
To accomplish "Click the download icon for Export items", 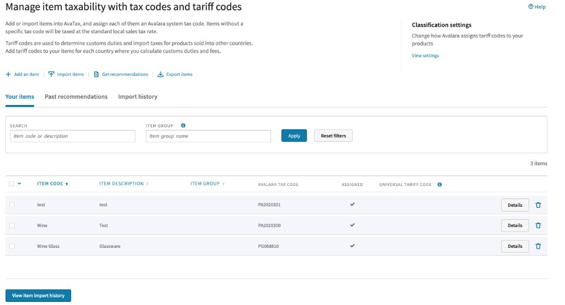I will click(x=160, y=74).
